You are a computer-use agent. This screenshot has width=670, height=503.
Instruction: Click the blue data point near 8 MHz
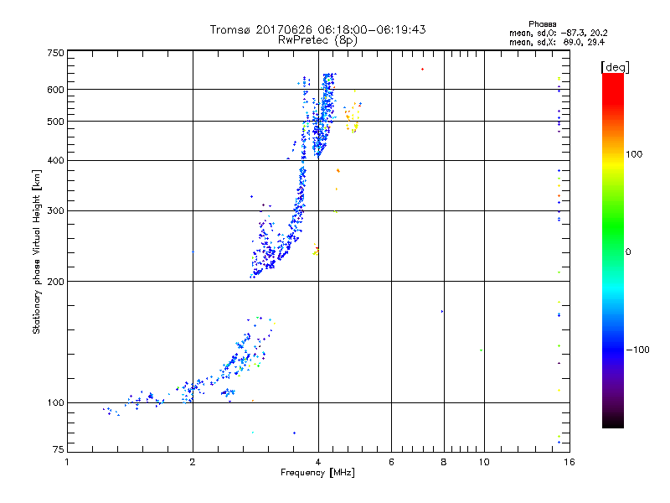point(442,311)
